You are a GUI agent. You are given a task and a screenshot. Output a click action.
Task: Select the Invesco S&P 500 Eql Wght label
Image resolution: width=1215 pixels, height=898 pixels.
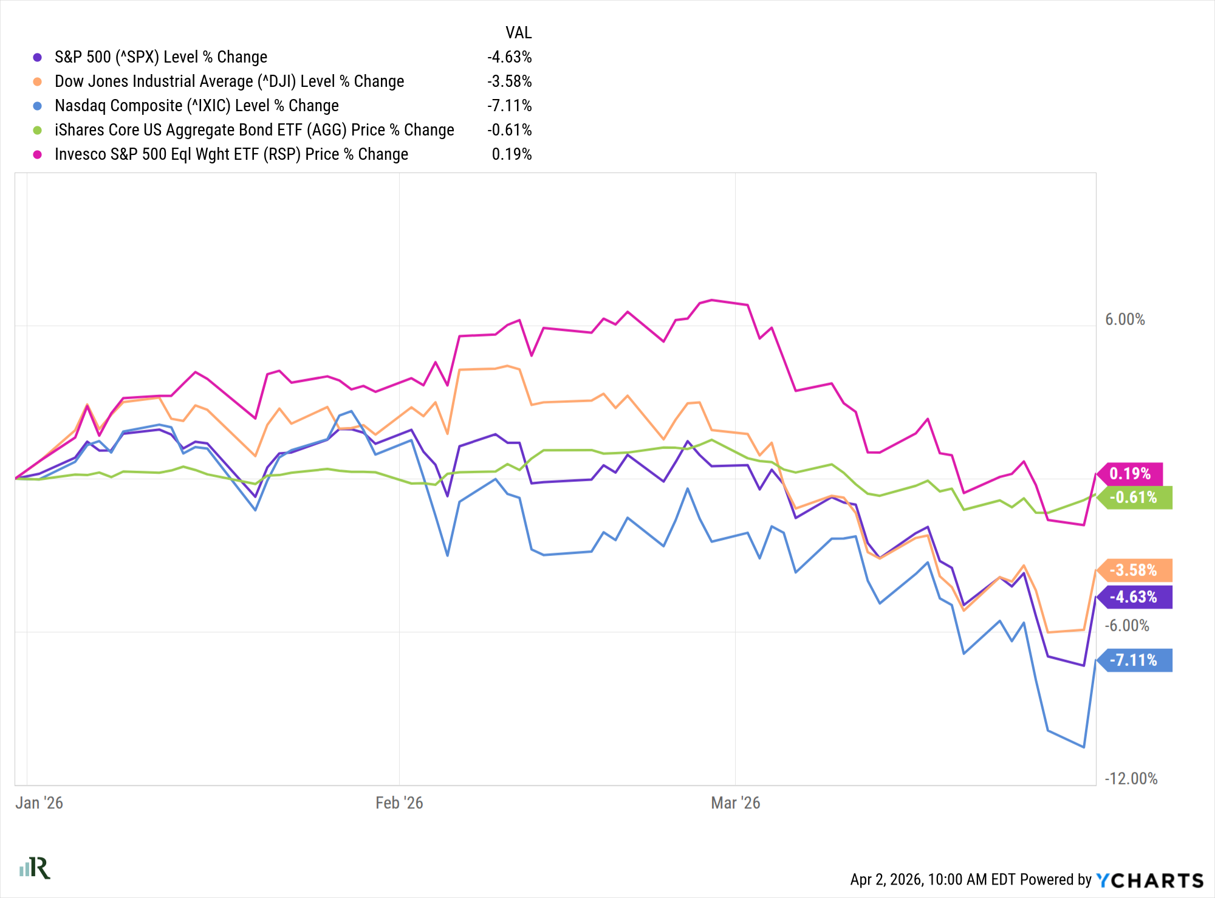click(x=231, y=154)
